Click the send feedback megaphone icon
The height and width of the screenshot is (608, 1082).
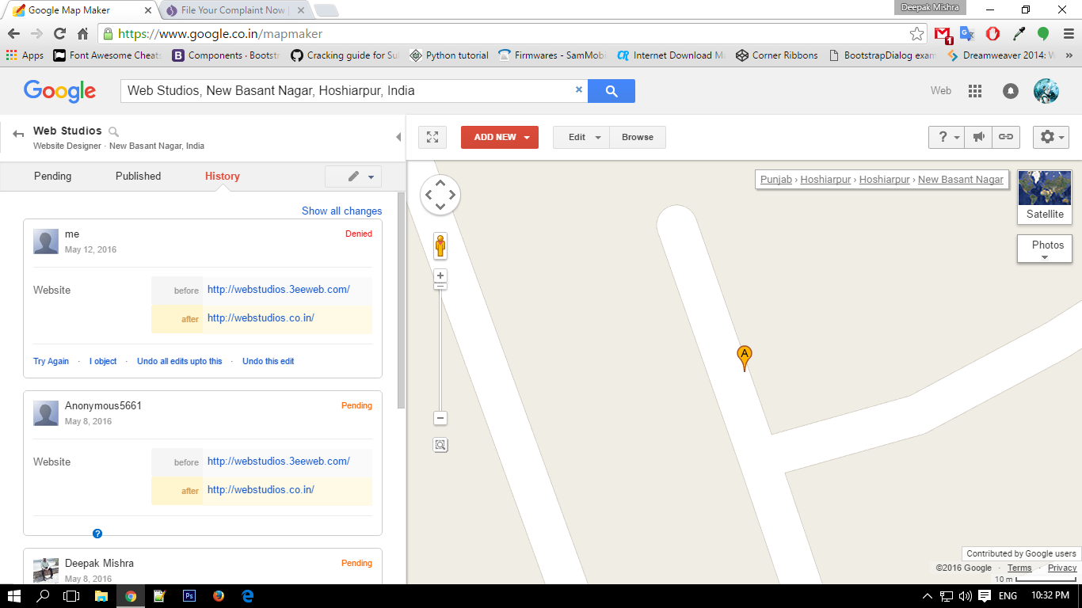pyautogui.click(x=980, y=137)
